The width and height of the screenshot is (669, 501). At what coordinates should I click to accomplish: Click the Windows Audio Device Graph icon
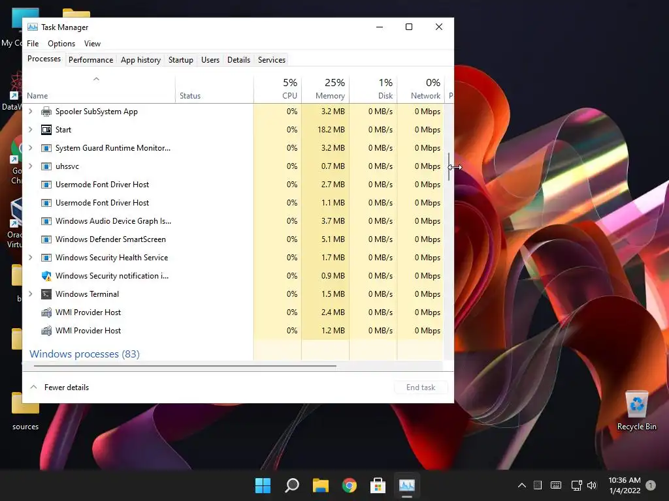point(46,221)
